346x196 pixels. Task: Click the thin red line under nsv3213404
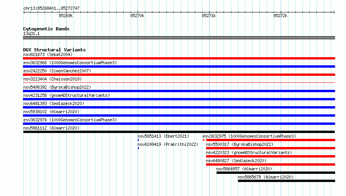179,82
